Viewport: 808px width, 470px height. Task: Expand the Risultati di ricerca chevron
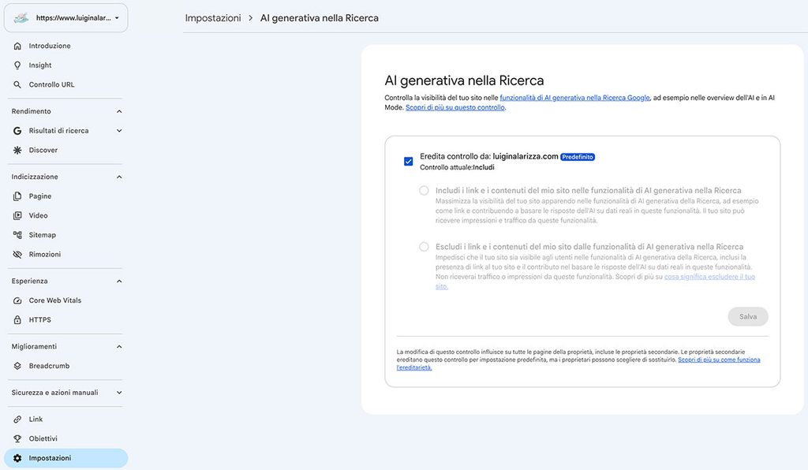coord(119,131)
